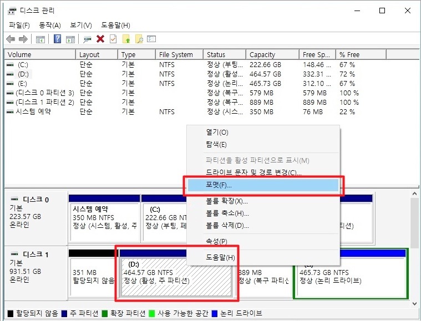The width and height of the screenshot is (421, 321).
Task: Click the properties checkmark document icon
Action: click(x=113, y=39)
